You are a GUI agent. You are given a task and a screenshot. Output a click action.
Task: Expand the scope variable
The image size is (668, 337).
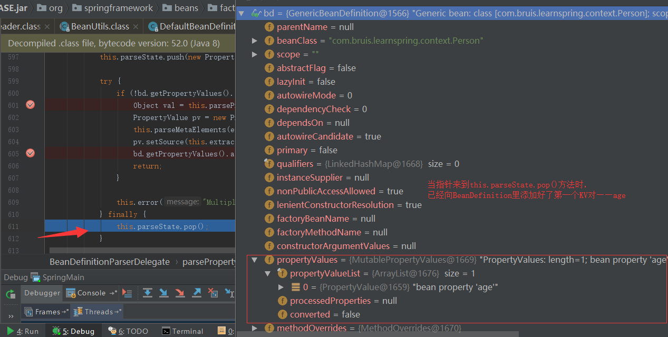point(255,54)
